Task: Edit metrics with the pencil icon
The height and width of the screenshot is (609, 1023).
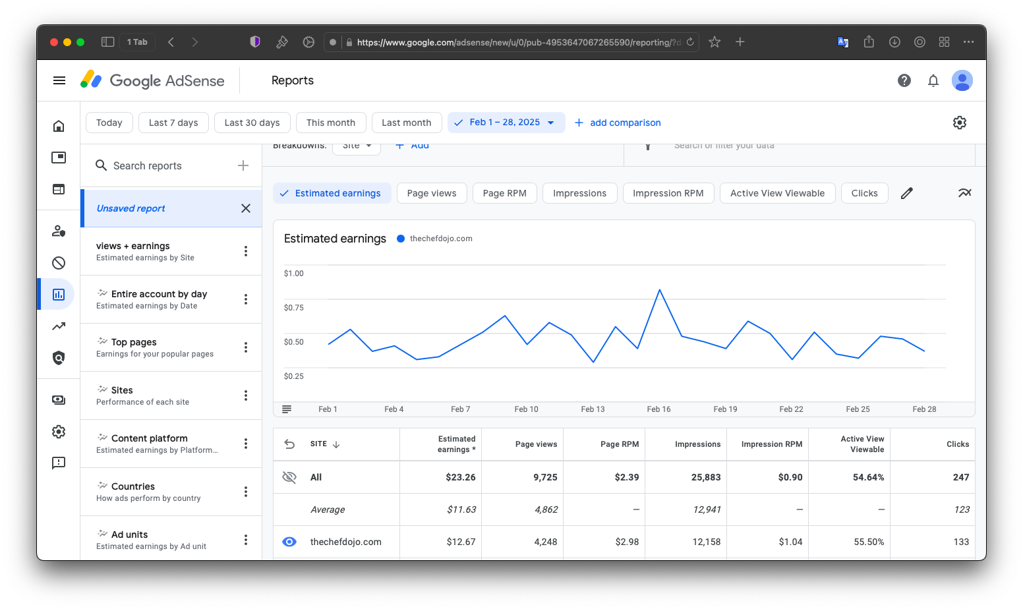Action: pos(907,193)
